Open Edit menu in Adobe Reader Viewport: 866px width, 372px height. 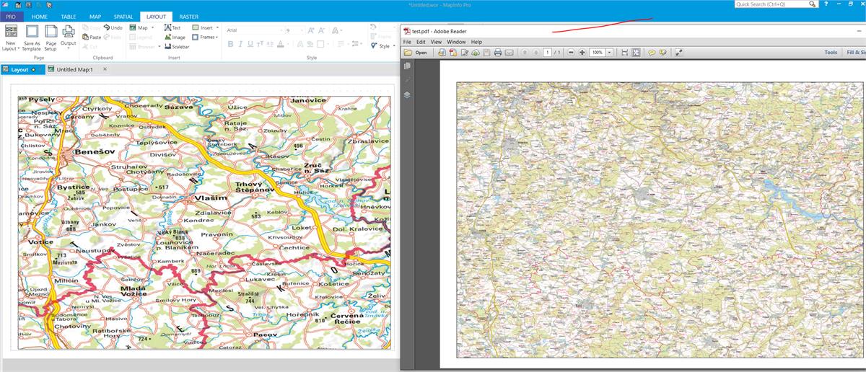[421, 42]
